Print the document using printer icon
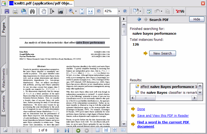 click(15, 11)
